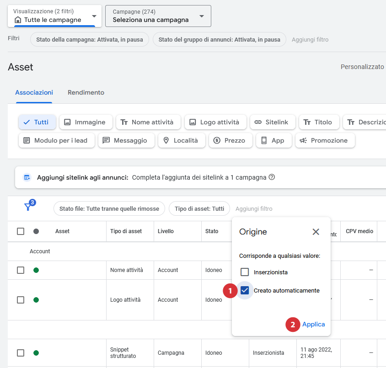Click Aggiungi filtro in top filter bar
The height and width of the screenshot is (368, 386).
[x=310, y=39]
